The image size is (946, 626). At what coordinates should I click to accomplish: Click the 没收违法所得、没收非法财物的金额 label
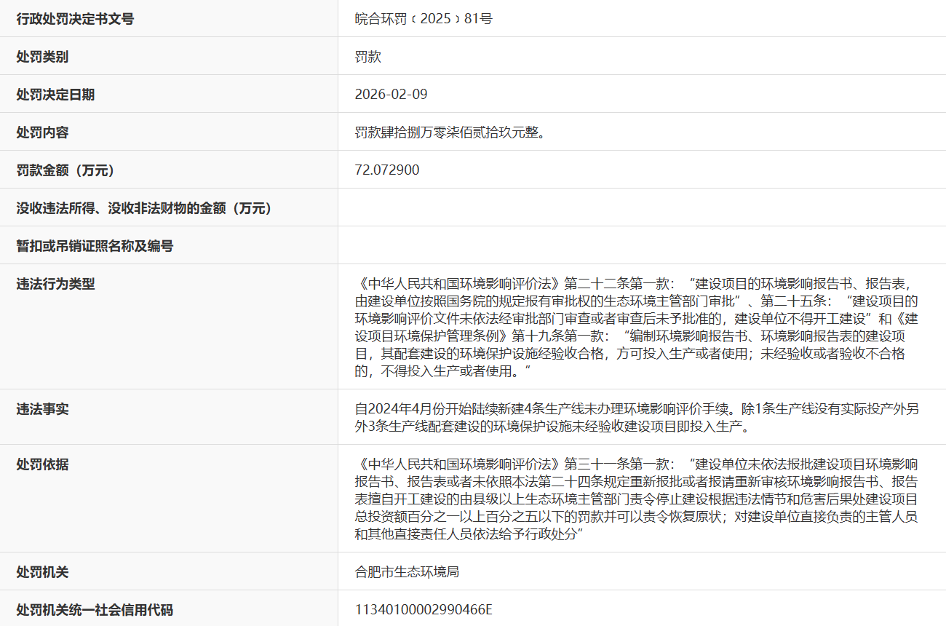pos(144,208)
